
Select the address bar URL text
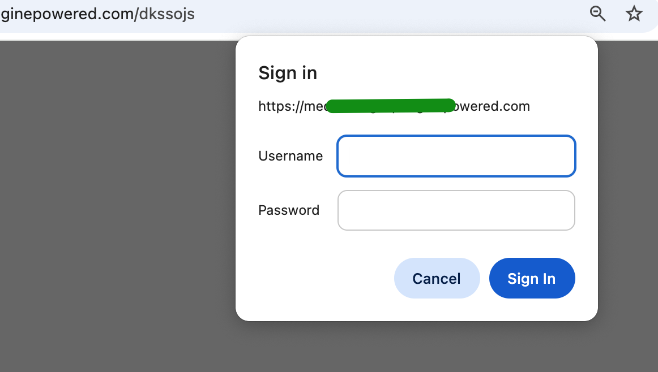pos(98,14)
